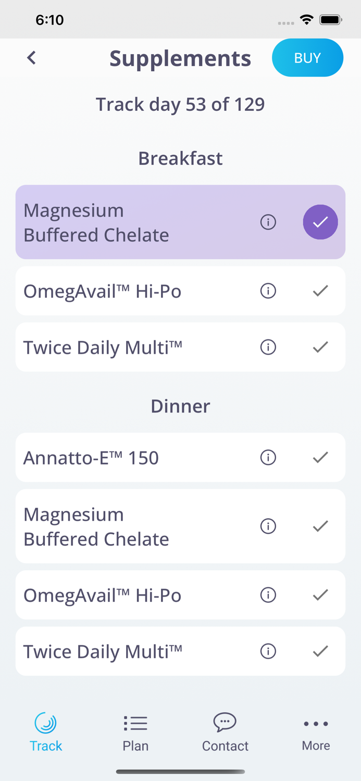
Task: Open Annatto-E 150 info icon
Action: [x=268, y=458]
